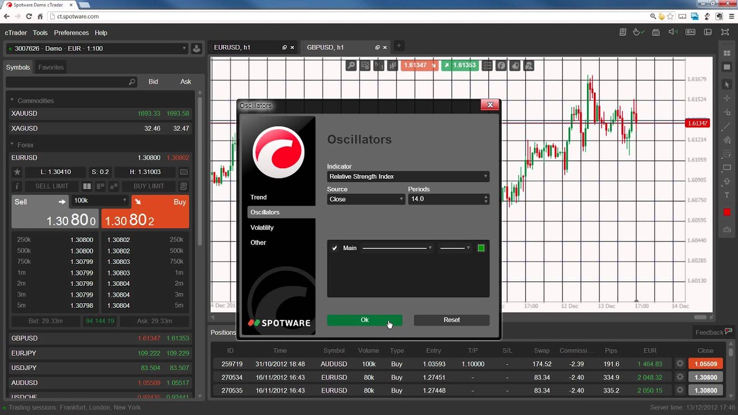Screen dimensions: 738x415
Task: Open the new chart icon beside the H: 1.31003 value
Action: (x=183, y=172)
